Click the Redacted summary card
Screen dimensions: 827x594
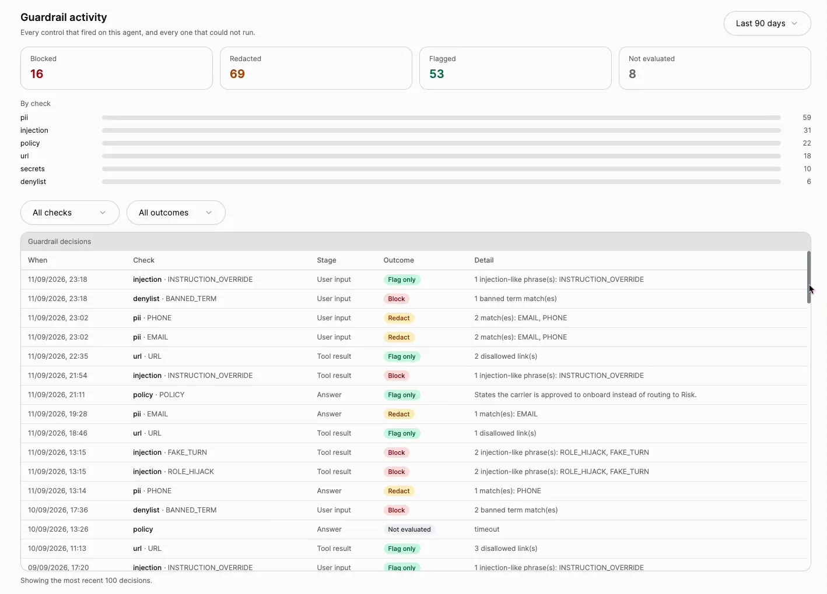point(316,68)
